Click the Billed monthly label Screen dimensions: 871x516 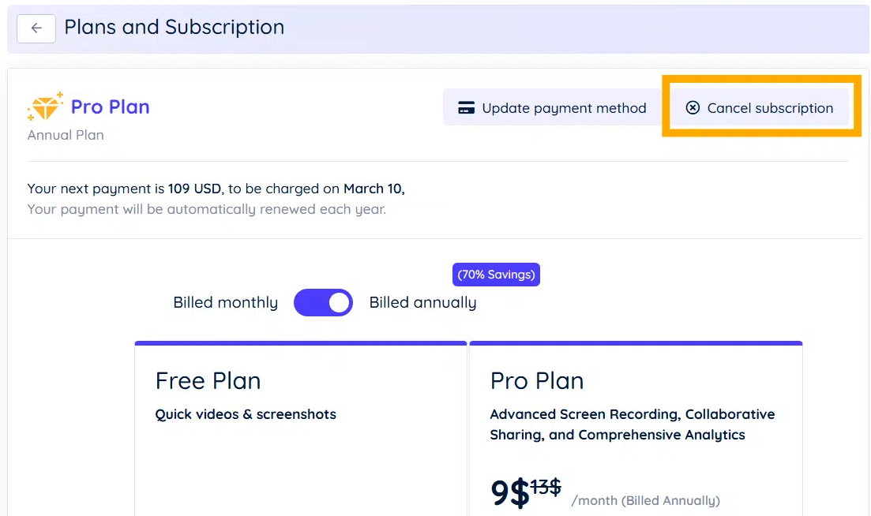225,302
